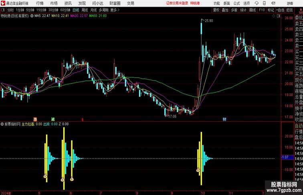Click the 25.90 high price marker
The width and height of the screenshot is (303, 195).
(x=209, y=21)
